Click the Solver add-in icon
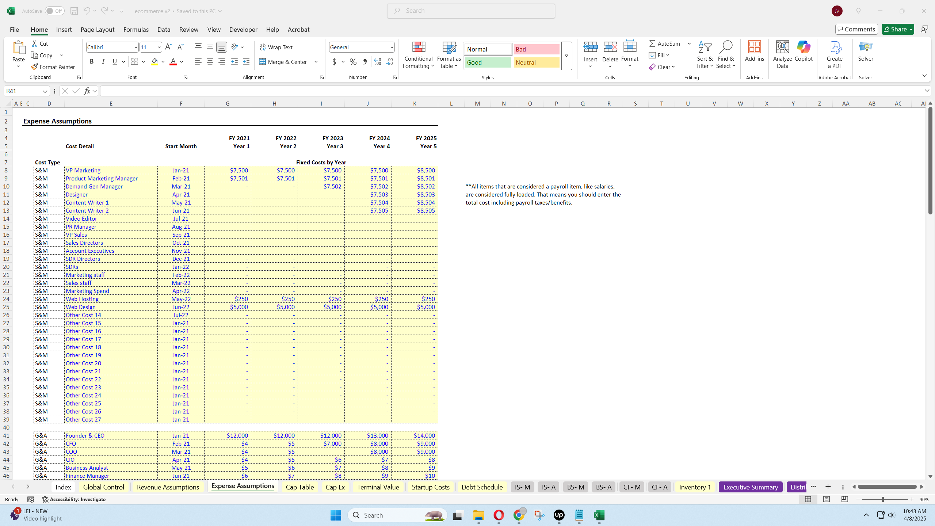The image size is (935, 526). pyautogui.click(x=866, y=47)
